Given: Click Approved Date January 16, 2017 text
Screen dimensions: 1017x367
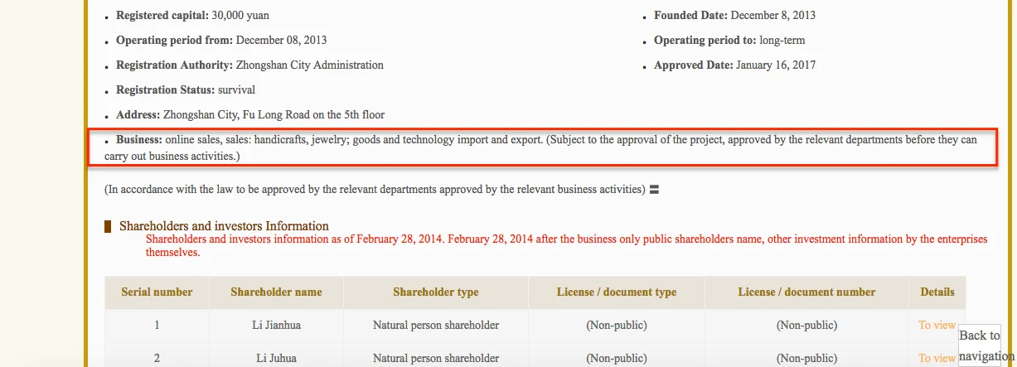Looking at the screenshot, I should 735,65.
